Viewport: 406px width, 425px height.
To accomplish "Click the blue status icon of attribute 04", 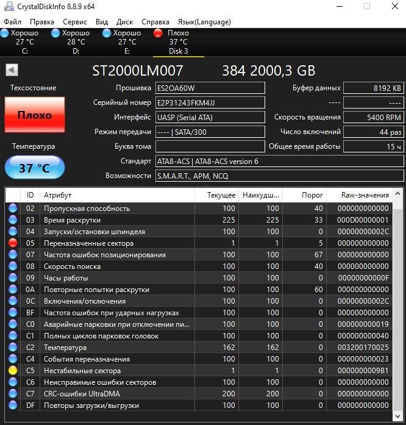I will click(x=13, y=231).
